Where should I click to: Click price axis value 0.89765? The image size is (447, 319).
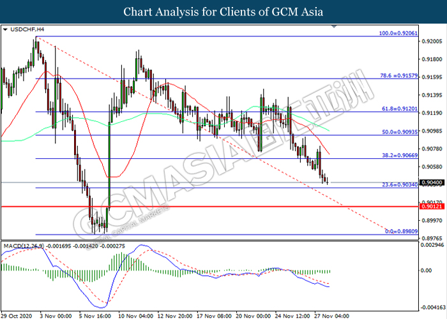tap(432, 239)
